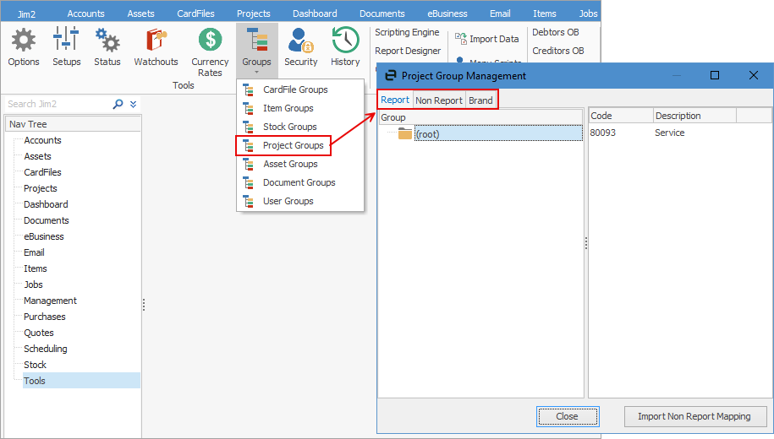Screen dimensions: 774x439
Task: Click the Code column header
Action: (x=621, y=116)
